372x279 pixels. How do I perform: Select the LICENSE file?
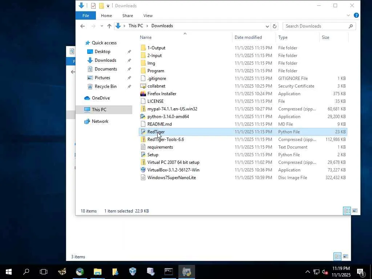(155, 101)
